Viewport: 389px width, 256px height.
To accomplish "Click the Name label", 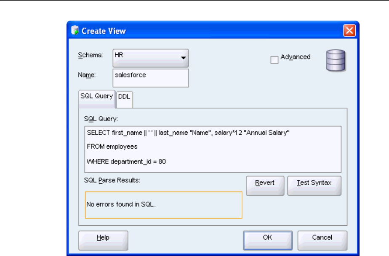I will (87, 75).
